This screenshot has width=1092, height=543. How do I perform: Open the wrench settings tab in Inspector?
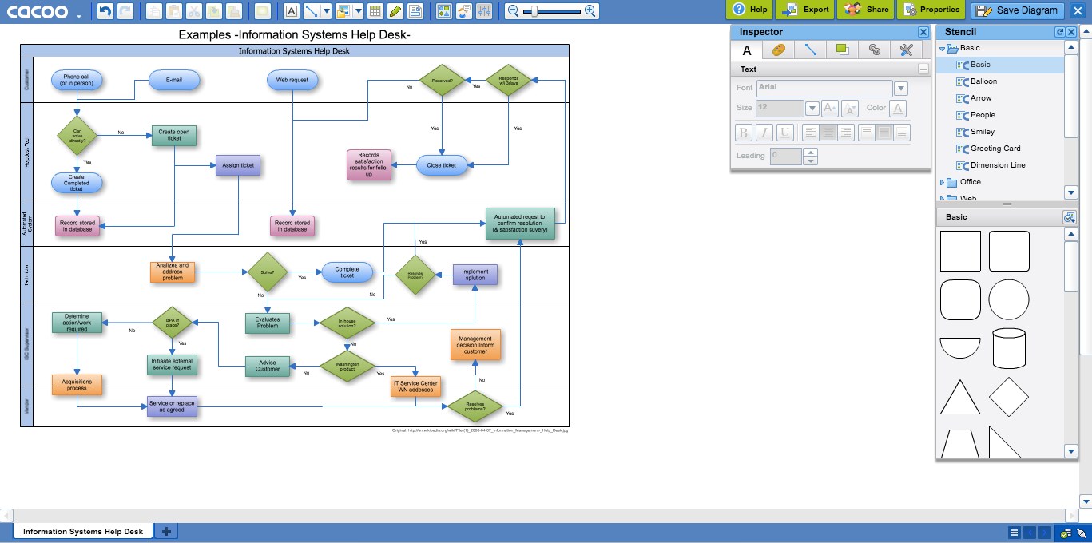pyautogui.click(x=906, y=50)
